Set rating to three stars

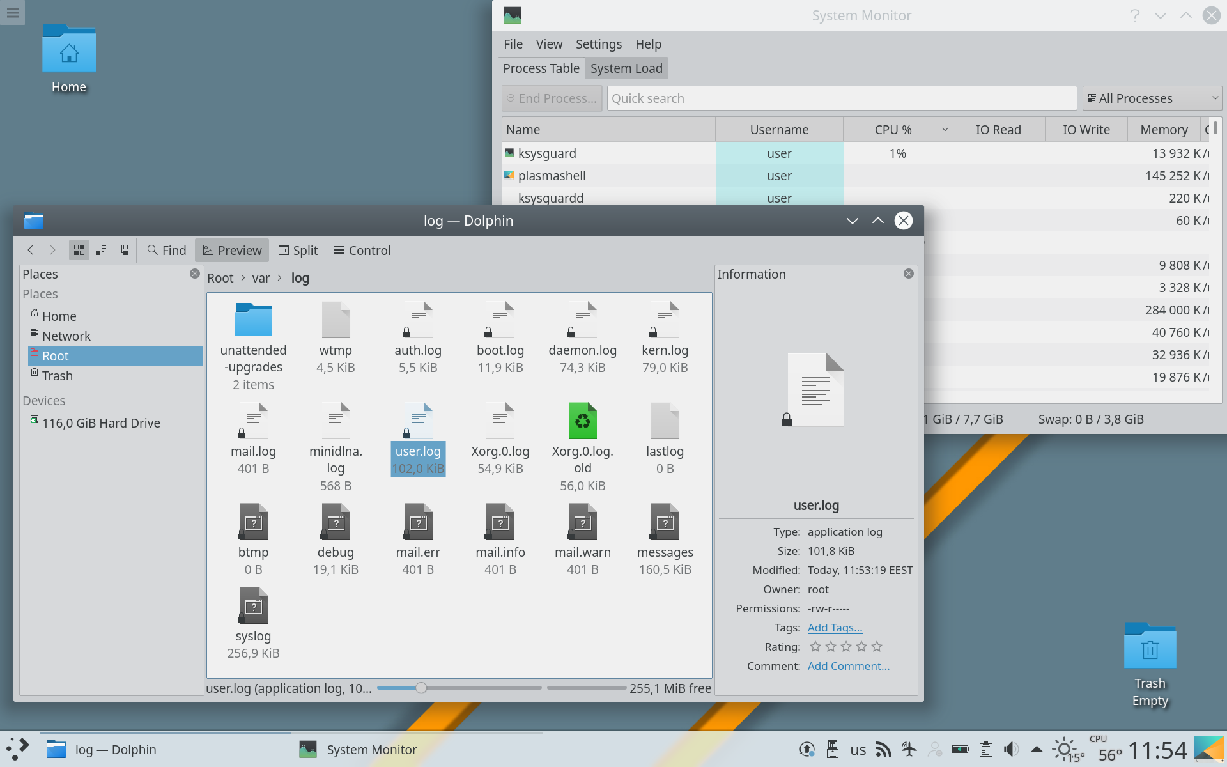[846, 647]
